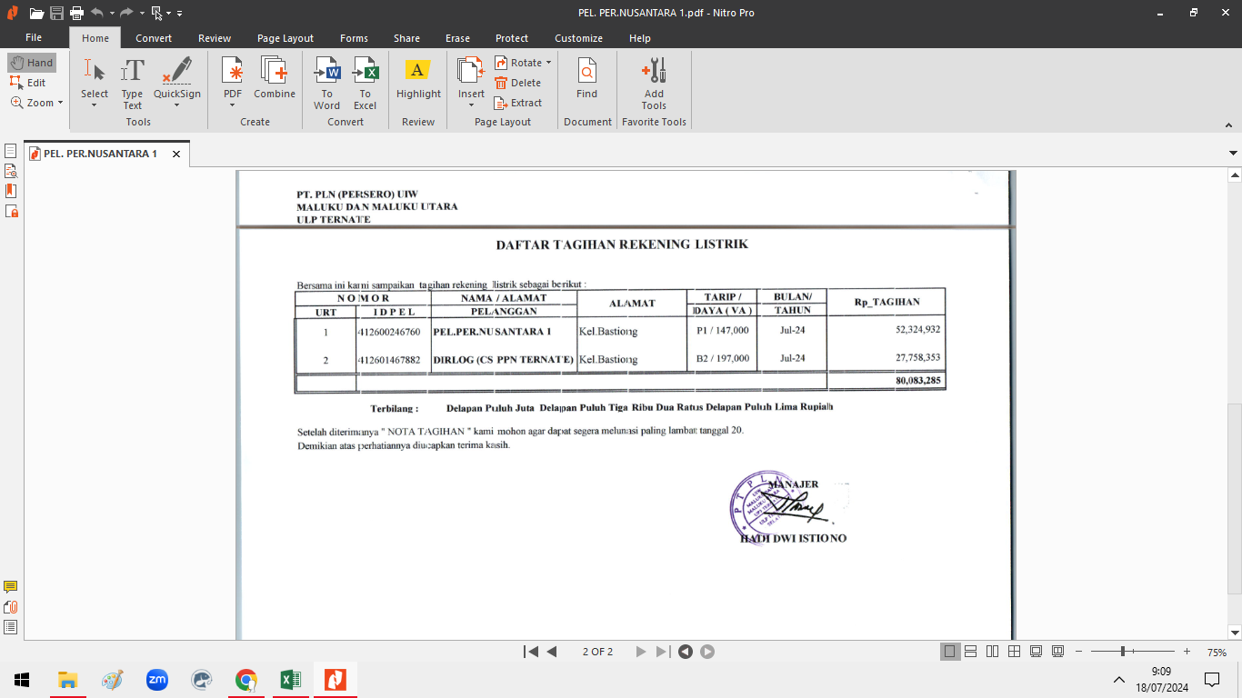Enable facing continuous view mode
The height and width of the screenshot is (698, 1242).
click(1015, 652)
